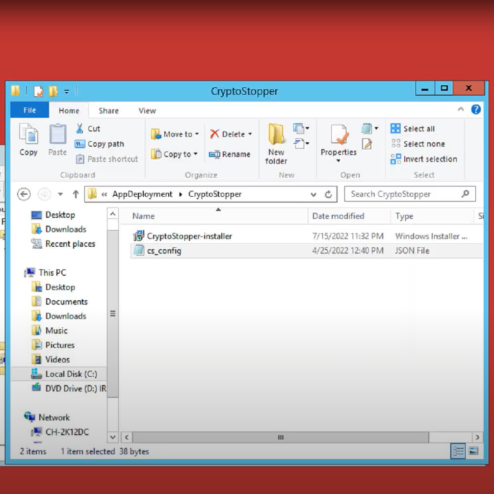494x494 pixels.
Task: Open Desktop under Favorites in sidebar
Action: coord(53,215)
